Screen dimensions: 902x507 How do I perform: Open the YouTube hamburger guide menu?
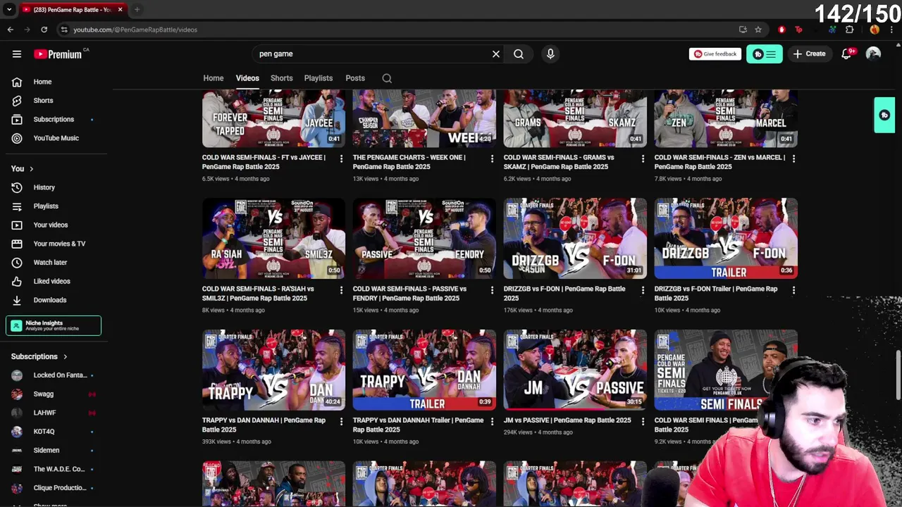pyautogui.click(x=17, y=54)
